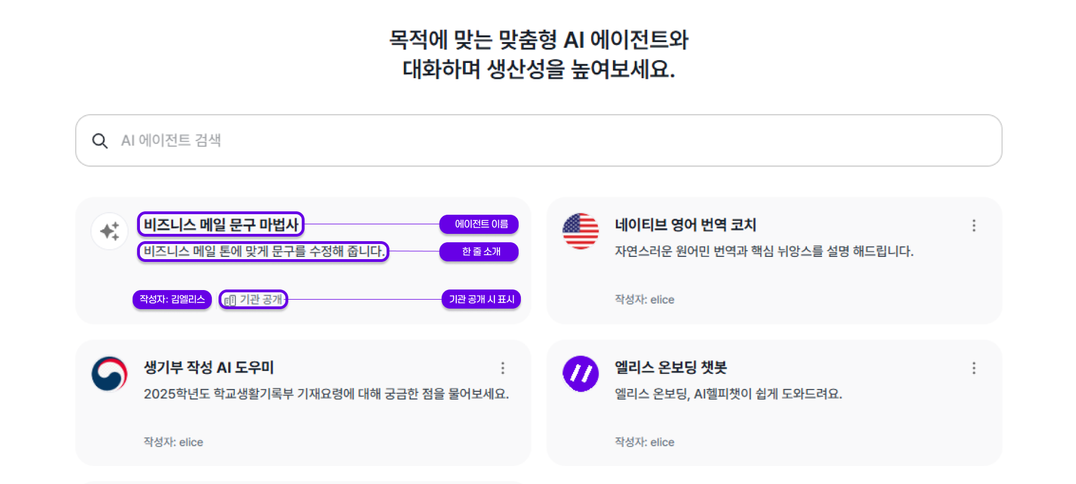Click the 에이전트 이름 label badge
This screenshot has height=484, width=1076.
click(479, 224)
